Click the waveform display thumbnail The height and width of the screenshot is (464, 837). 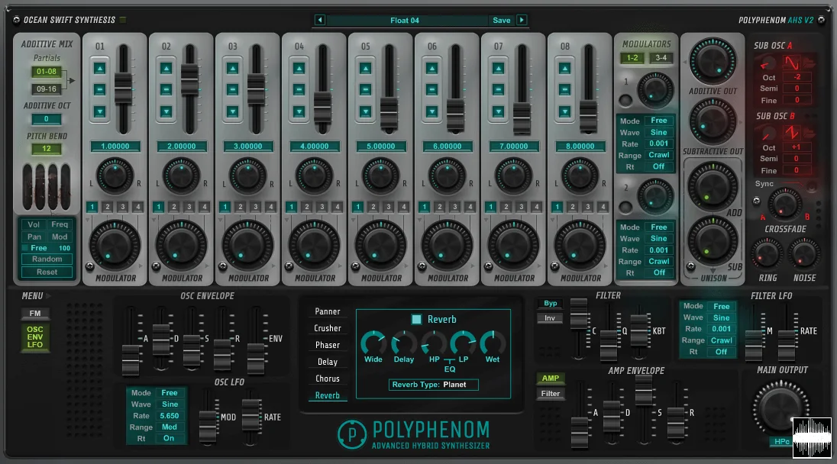pyautogui.click(x=812, y=438)
